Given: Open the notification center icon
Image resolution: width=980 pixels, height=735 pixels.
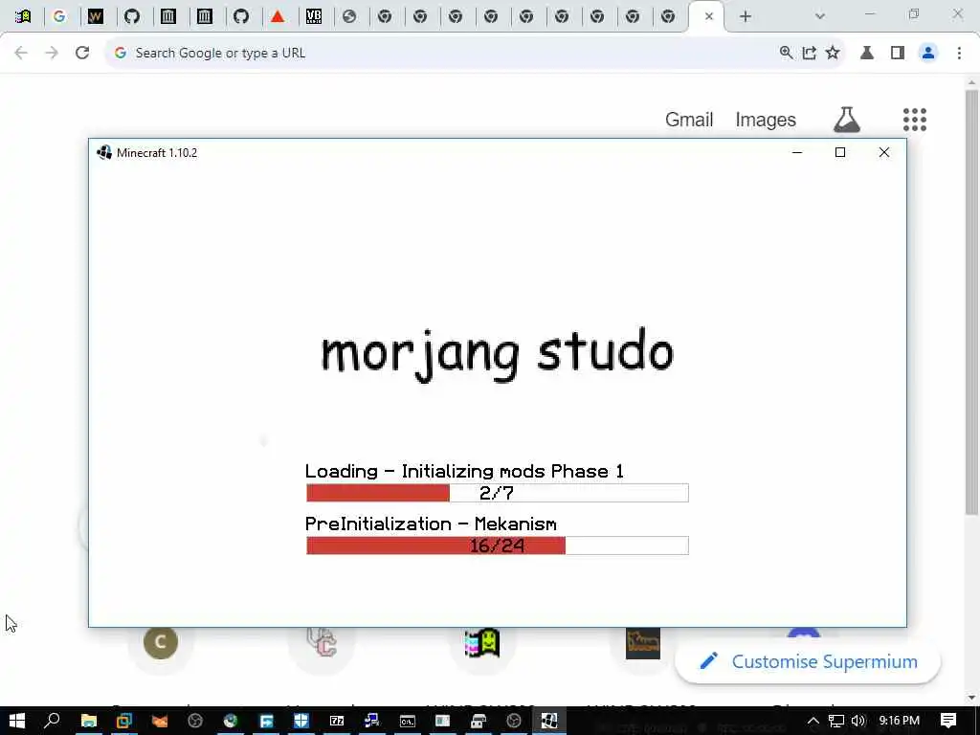Looking at the screenshot, I should [x=948, y=721].
